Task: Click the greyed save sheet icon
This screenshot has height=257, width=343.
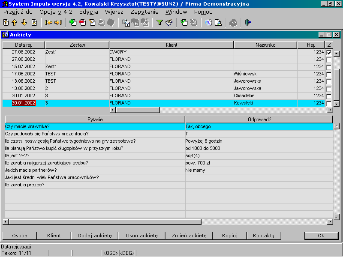Action: pyautogui.click(x=102, y=23)
